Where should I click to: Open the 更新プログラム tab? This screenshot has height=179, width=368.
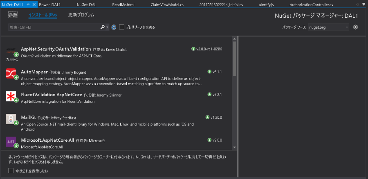click(x=81, y=15)
